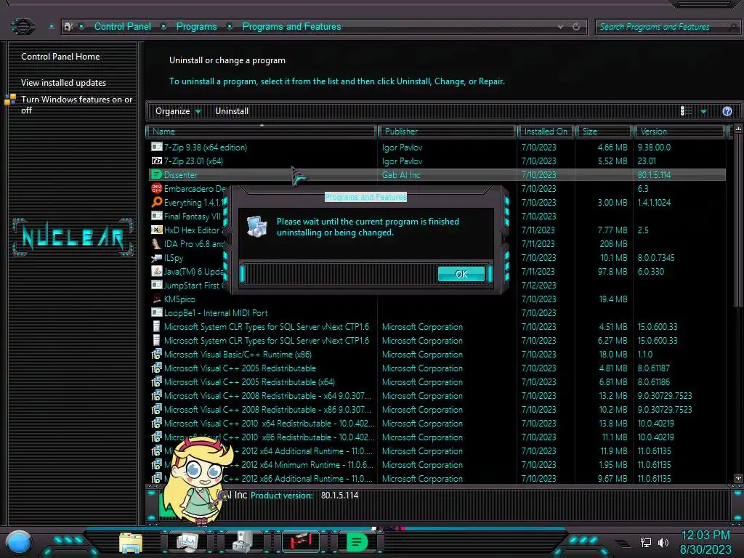This screenshot has height=558, width=744.
Task: Select the Java(TM) 6 Update icon
Action: pyautogui.click(x=157, y=271)
